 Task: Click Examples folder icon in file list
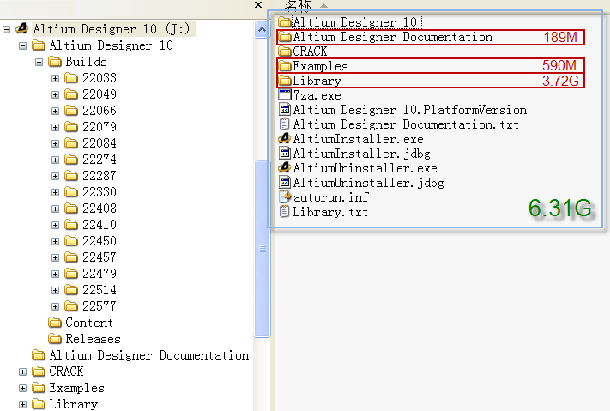coord(285,66)
